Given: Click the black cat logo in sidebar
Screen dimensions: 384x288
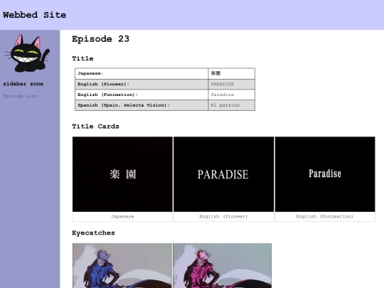Looking at the screenshot, I should click(27, 53).
